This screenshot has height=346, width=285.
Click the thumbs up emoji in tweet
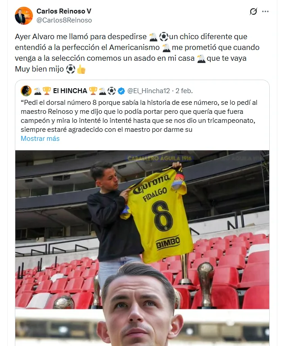coord(81,69)
